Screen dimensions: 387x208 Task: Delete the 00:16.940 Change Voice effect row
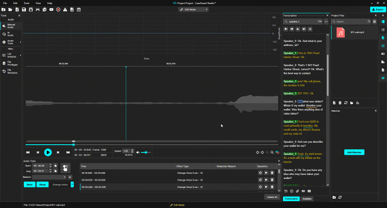273,173
